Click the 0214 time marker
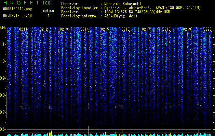 click(x=84, y=29)
